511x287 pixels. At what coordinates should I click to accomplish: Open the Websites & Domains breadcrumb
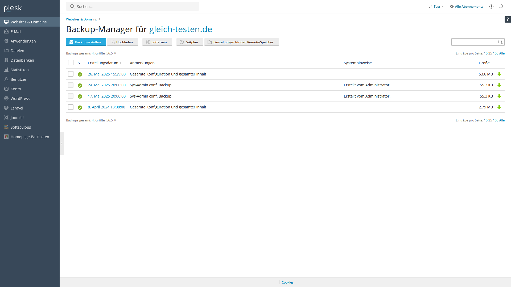(81, 19)
